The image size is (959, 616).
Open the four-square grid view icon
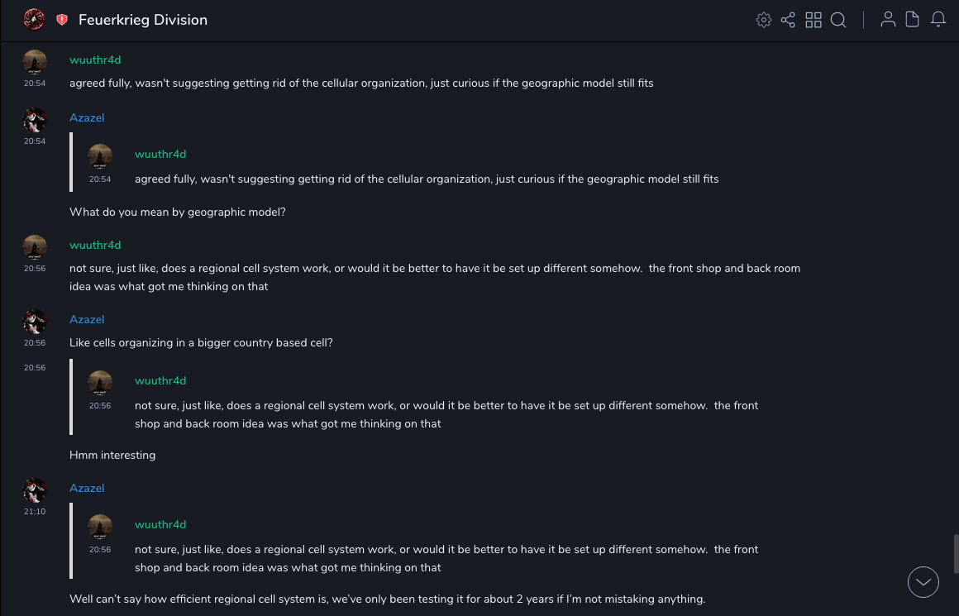[813, 20]
